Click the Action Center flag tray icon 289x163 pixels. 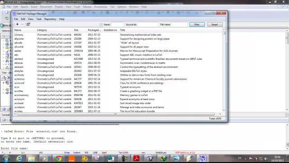251,158
